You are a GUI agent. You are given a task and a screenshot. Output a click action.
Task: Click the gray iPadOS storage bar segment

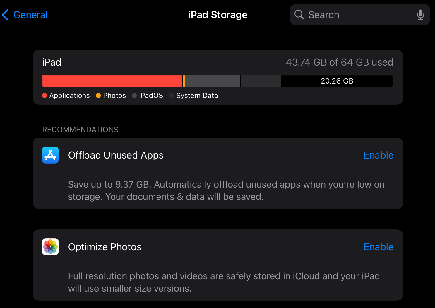(x=213, y=81)
